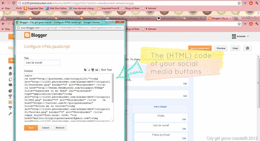Switch editor to Rich Text

coord(106,70)
